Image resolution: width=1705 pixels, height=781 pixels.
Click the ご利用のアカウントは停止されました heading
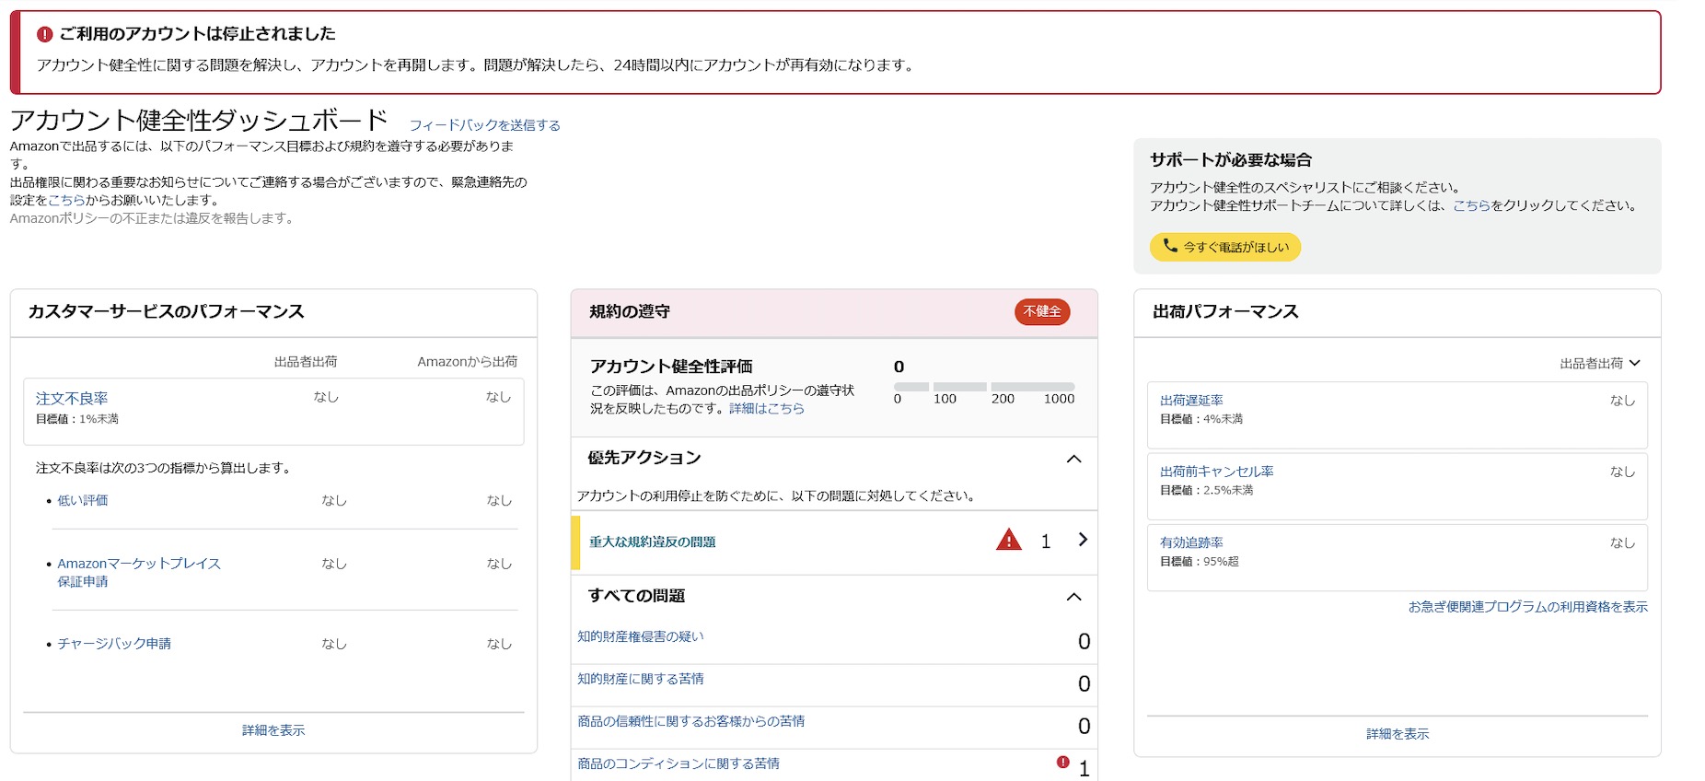tap(198, 34)
